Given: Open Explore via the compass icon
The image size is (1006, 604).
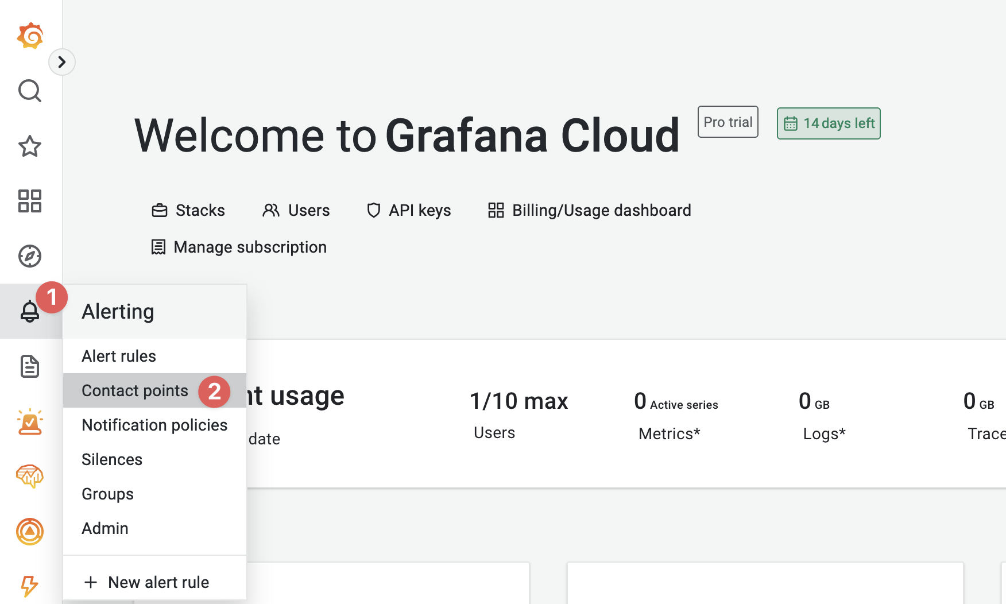Looking at the screenshot, I should [30, 256].
